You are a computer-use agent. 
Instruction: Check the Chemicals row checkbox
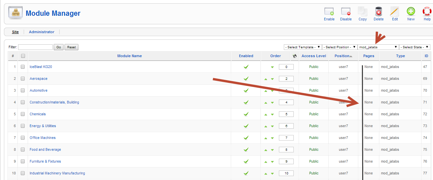pyautogui.click(x=23, y=114)
